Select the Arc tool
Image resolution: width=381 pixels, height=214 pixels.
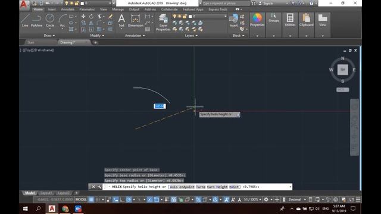point(63,20)
